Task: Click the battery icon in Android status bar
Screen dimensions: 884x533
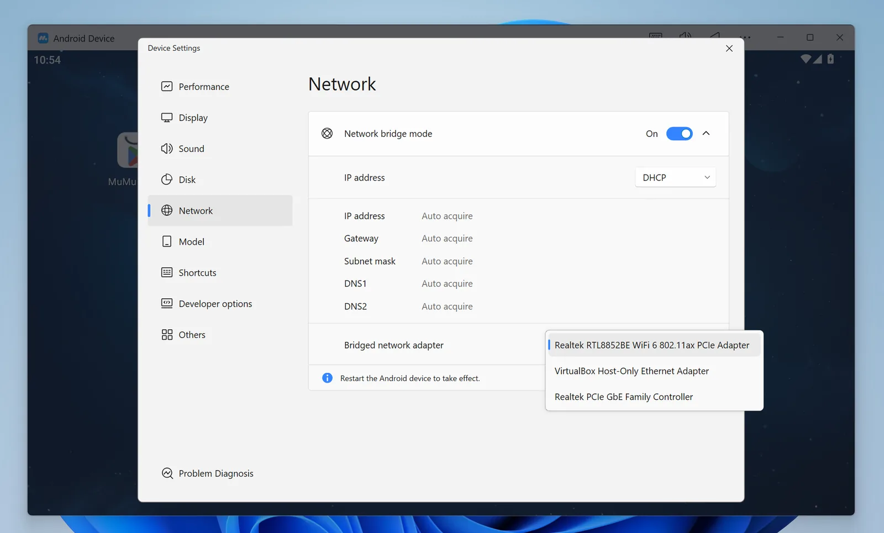Action: [830, 59]
